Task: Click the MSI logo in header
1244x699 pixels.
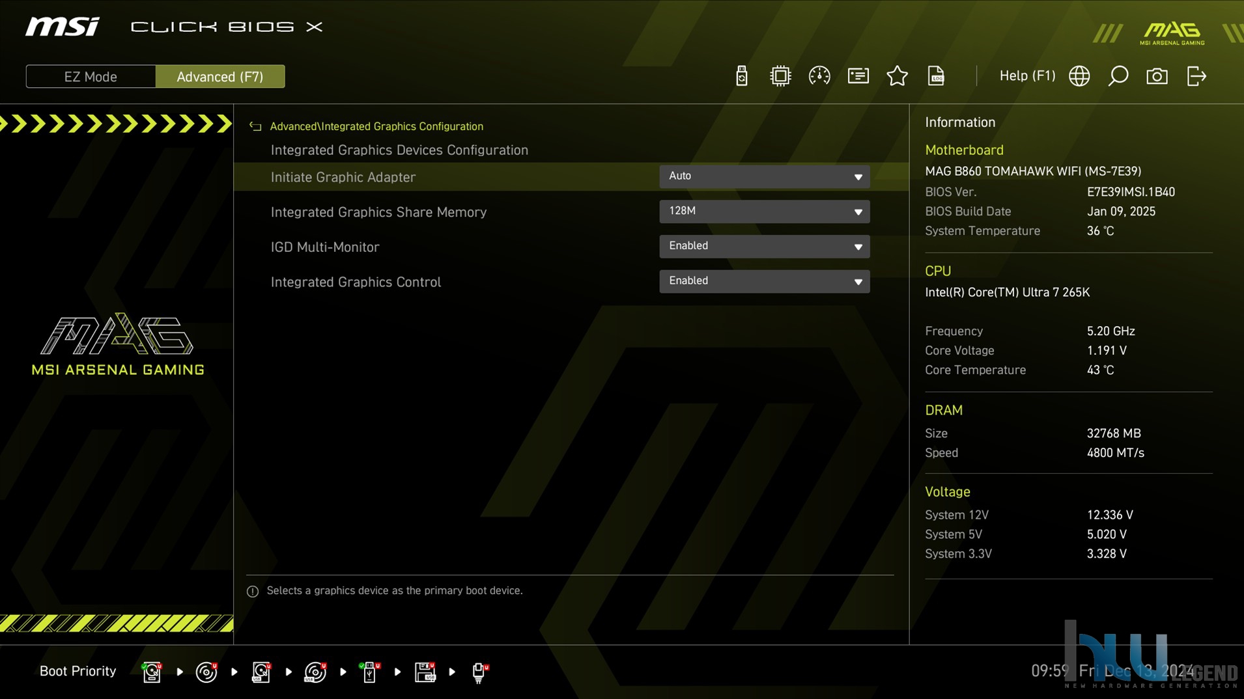Action: [x=63, y=27]
